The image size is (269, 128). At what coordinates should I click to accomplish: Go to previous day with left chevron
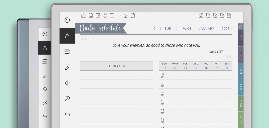[x=154, y=29]
